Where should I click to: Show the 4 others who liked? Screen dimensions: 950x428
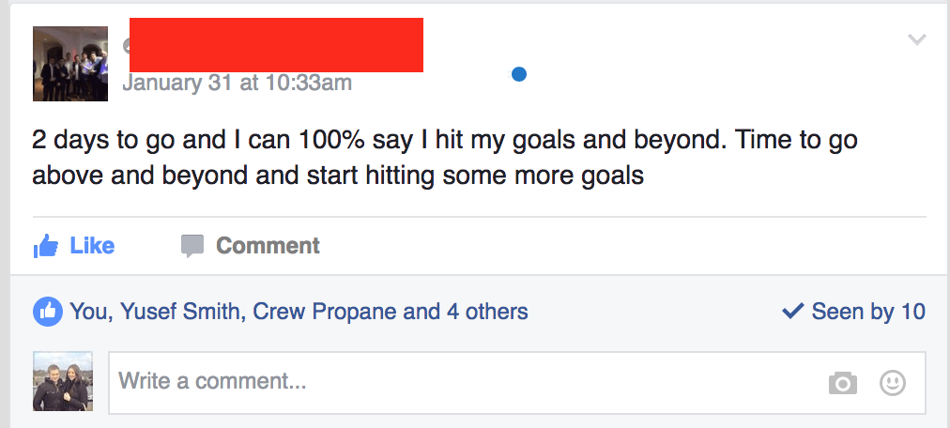487,312
